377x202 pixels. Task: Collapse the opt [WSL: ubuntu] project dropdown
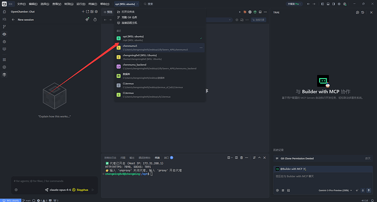pos(126,4)
